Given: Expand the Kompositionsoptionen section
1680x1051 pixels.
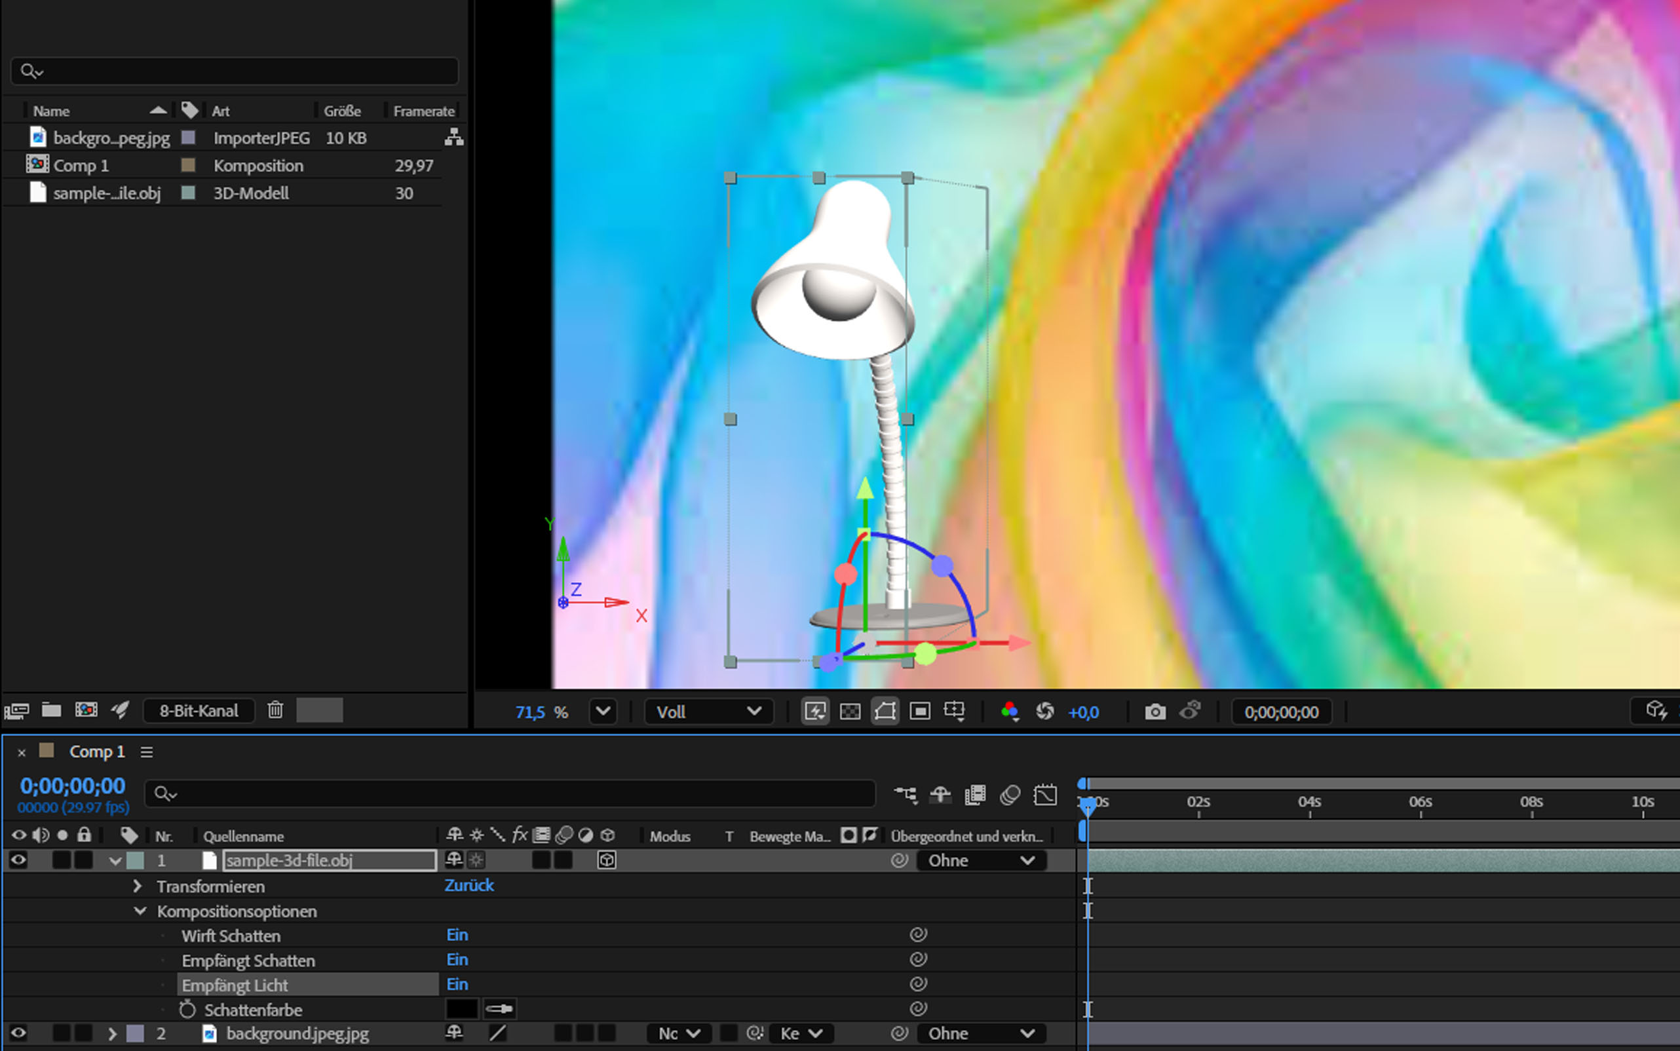Looking at the screenshot, I should click(x=137, y=911).
